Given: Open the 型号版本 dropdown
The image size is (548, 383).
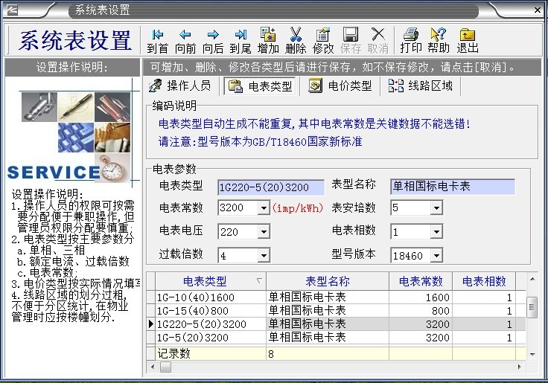Looking at the screenshot, I should click(x=436, y=256).
